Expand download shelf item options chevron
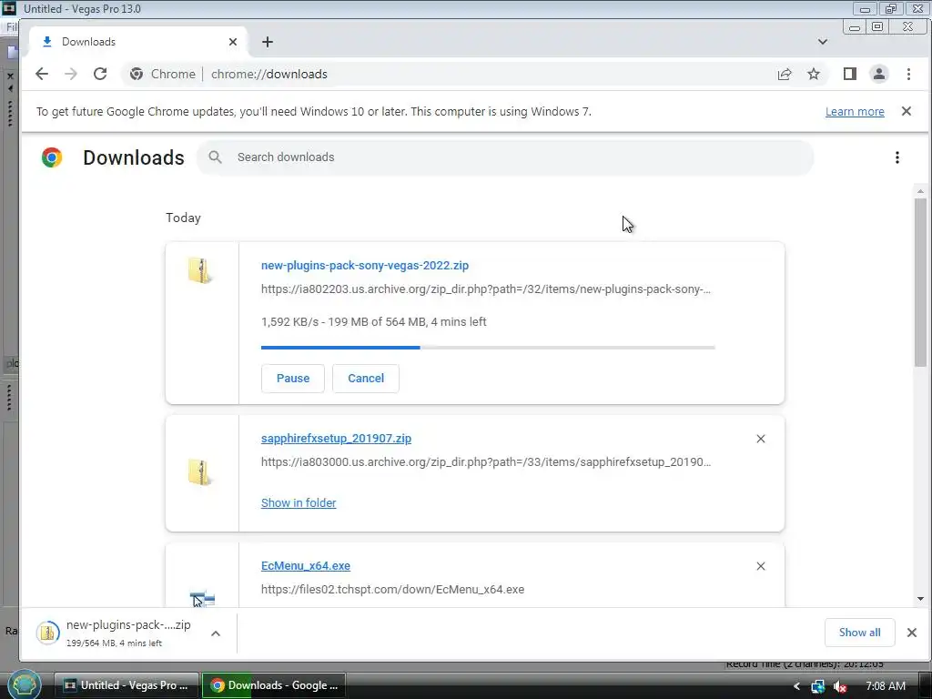This screenshot has height=699, width=932. (216, 633)
